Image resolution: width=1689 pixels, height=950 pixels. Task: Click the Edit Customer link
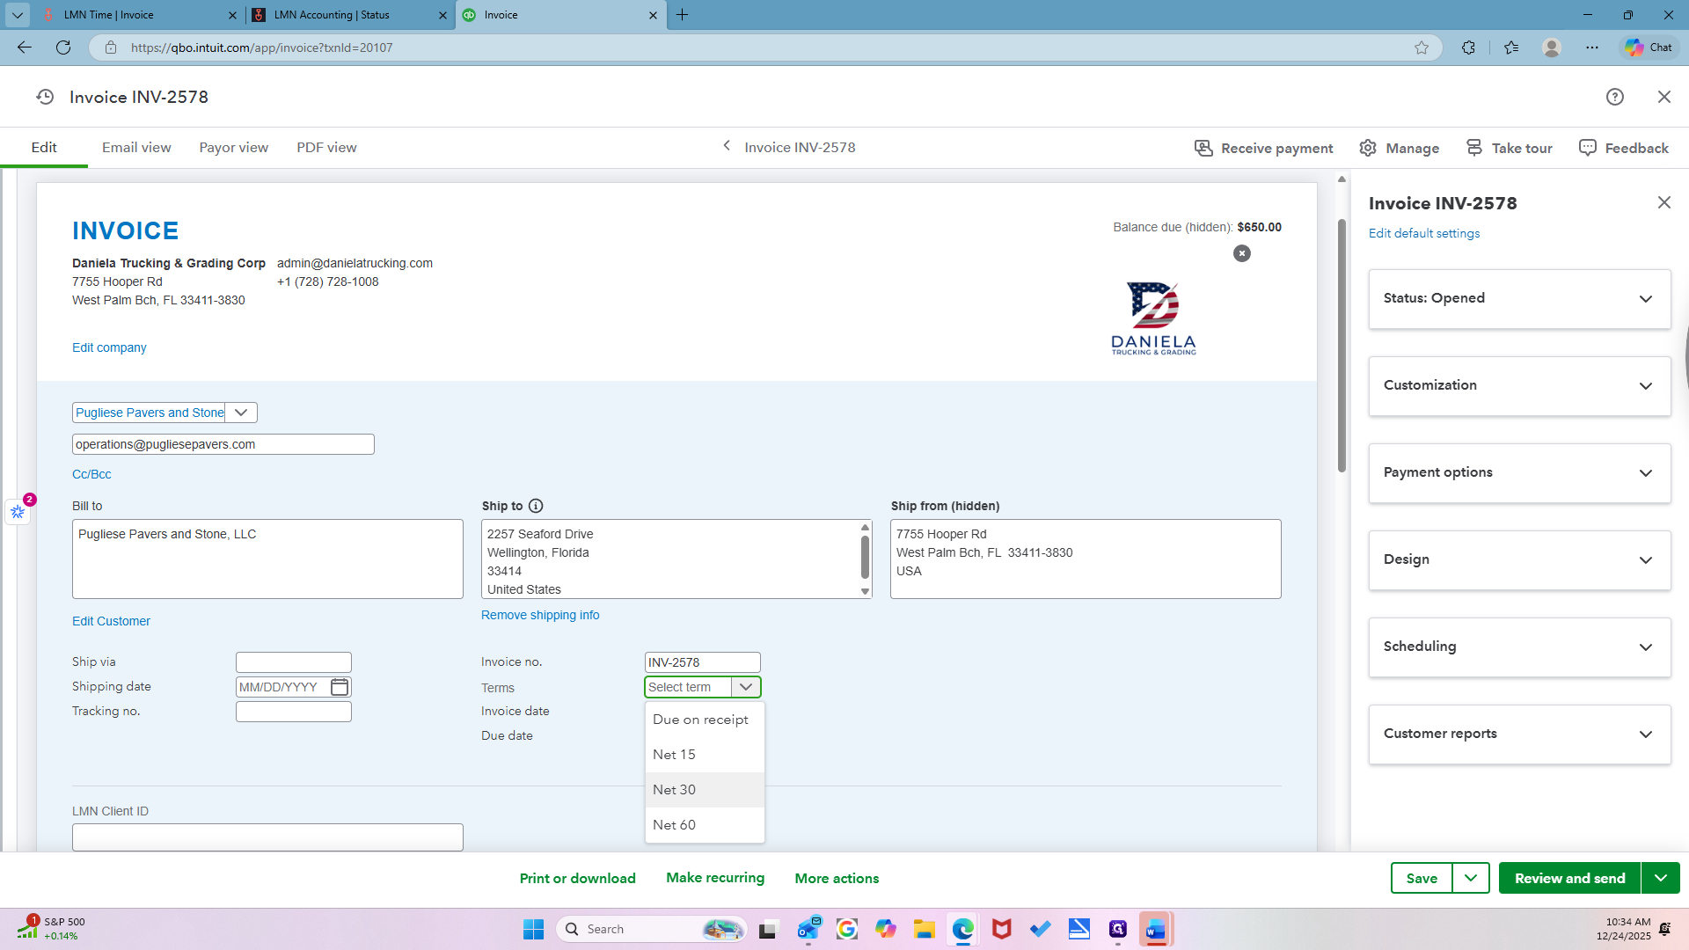(111, 621)
